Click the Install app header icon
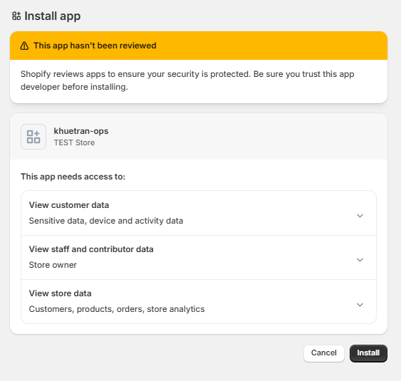This screenshot has width=401, height=381. pos(16,16)
